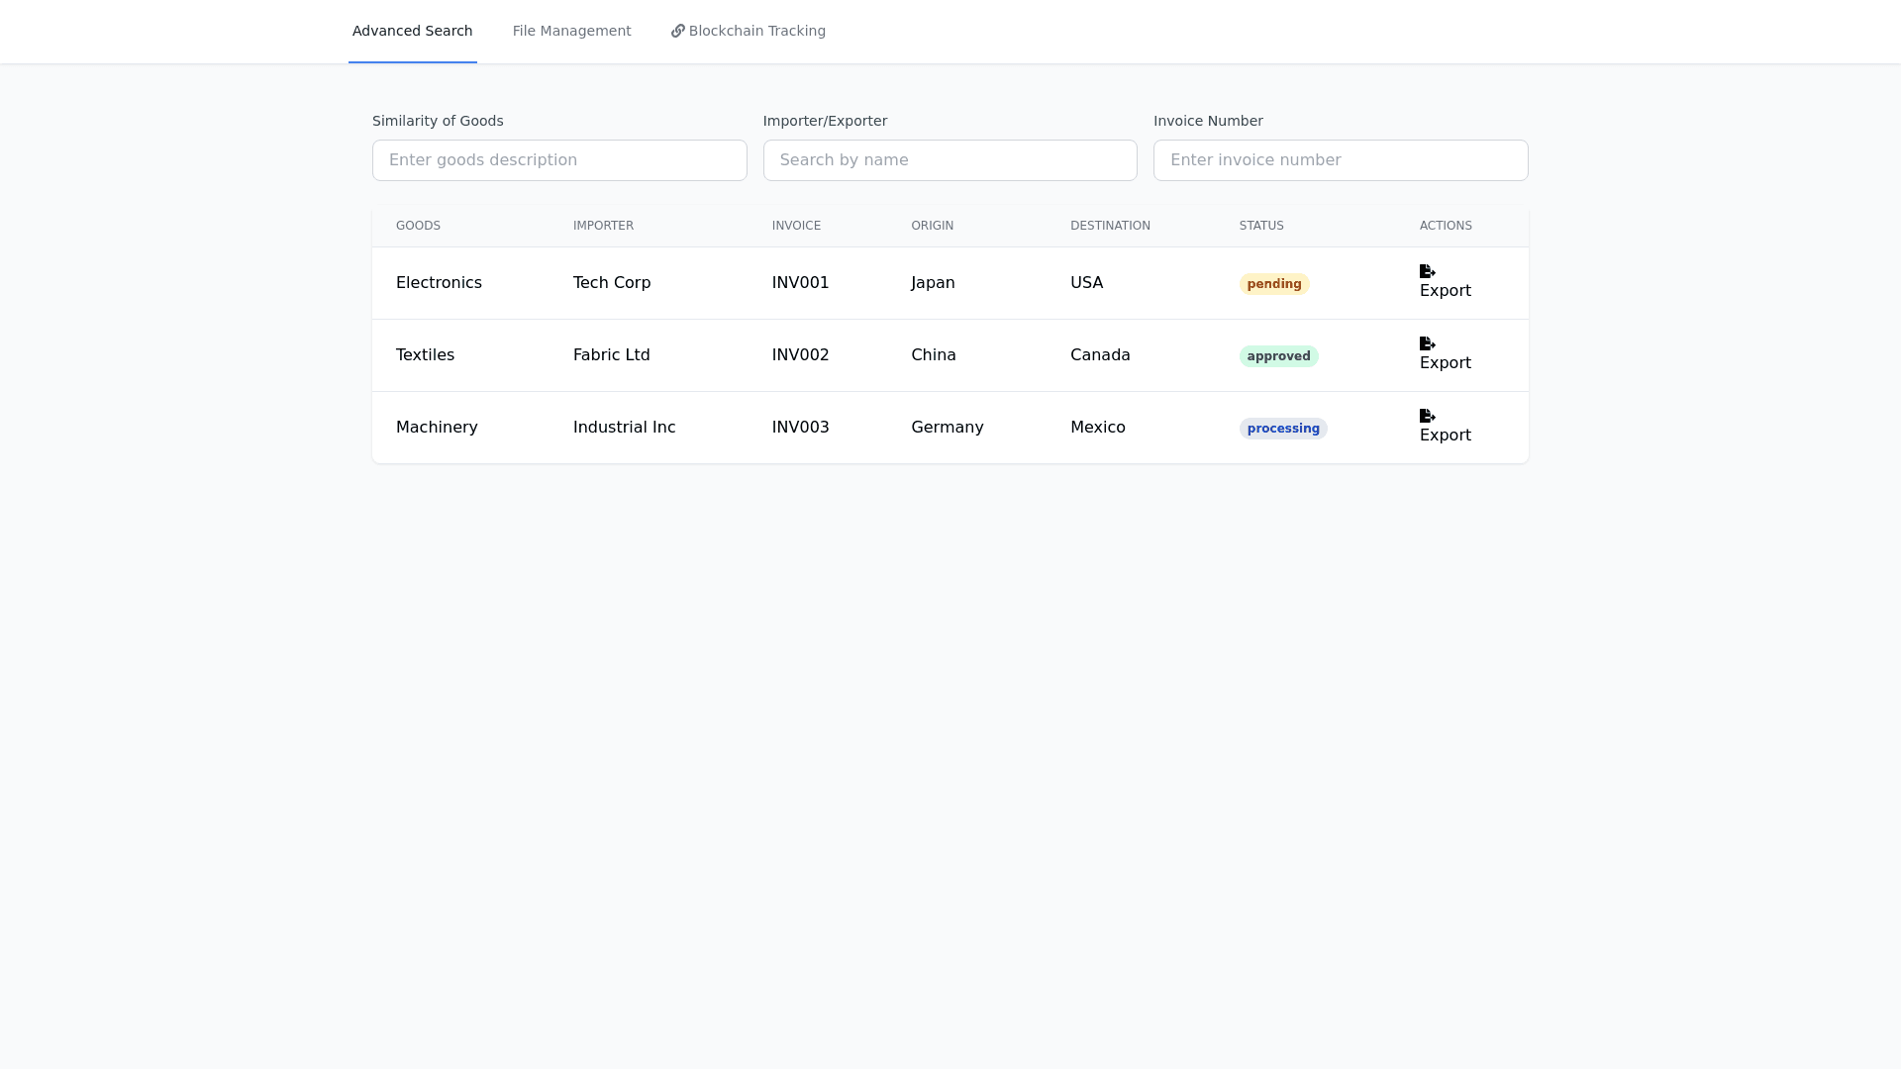Click the pending status badge
This screenshot has width=1901, height=1069.
coord(1273,284)
